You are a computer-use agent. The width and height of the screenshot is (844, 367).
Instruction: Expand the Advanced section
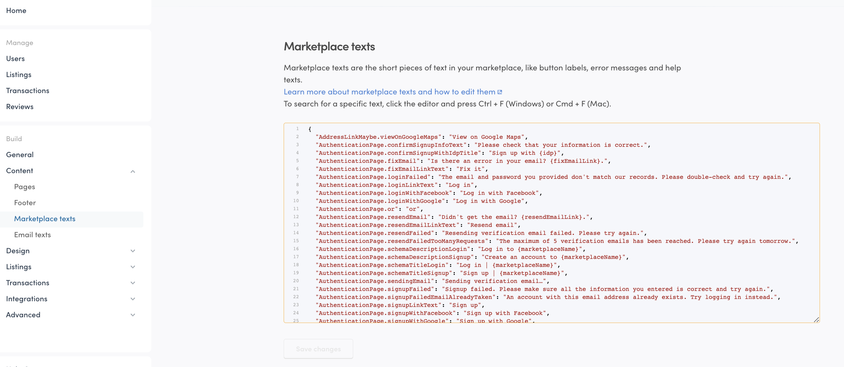click(x=133, y=315)
